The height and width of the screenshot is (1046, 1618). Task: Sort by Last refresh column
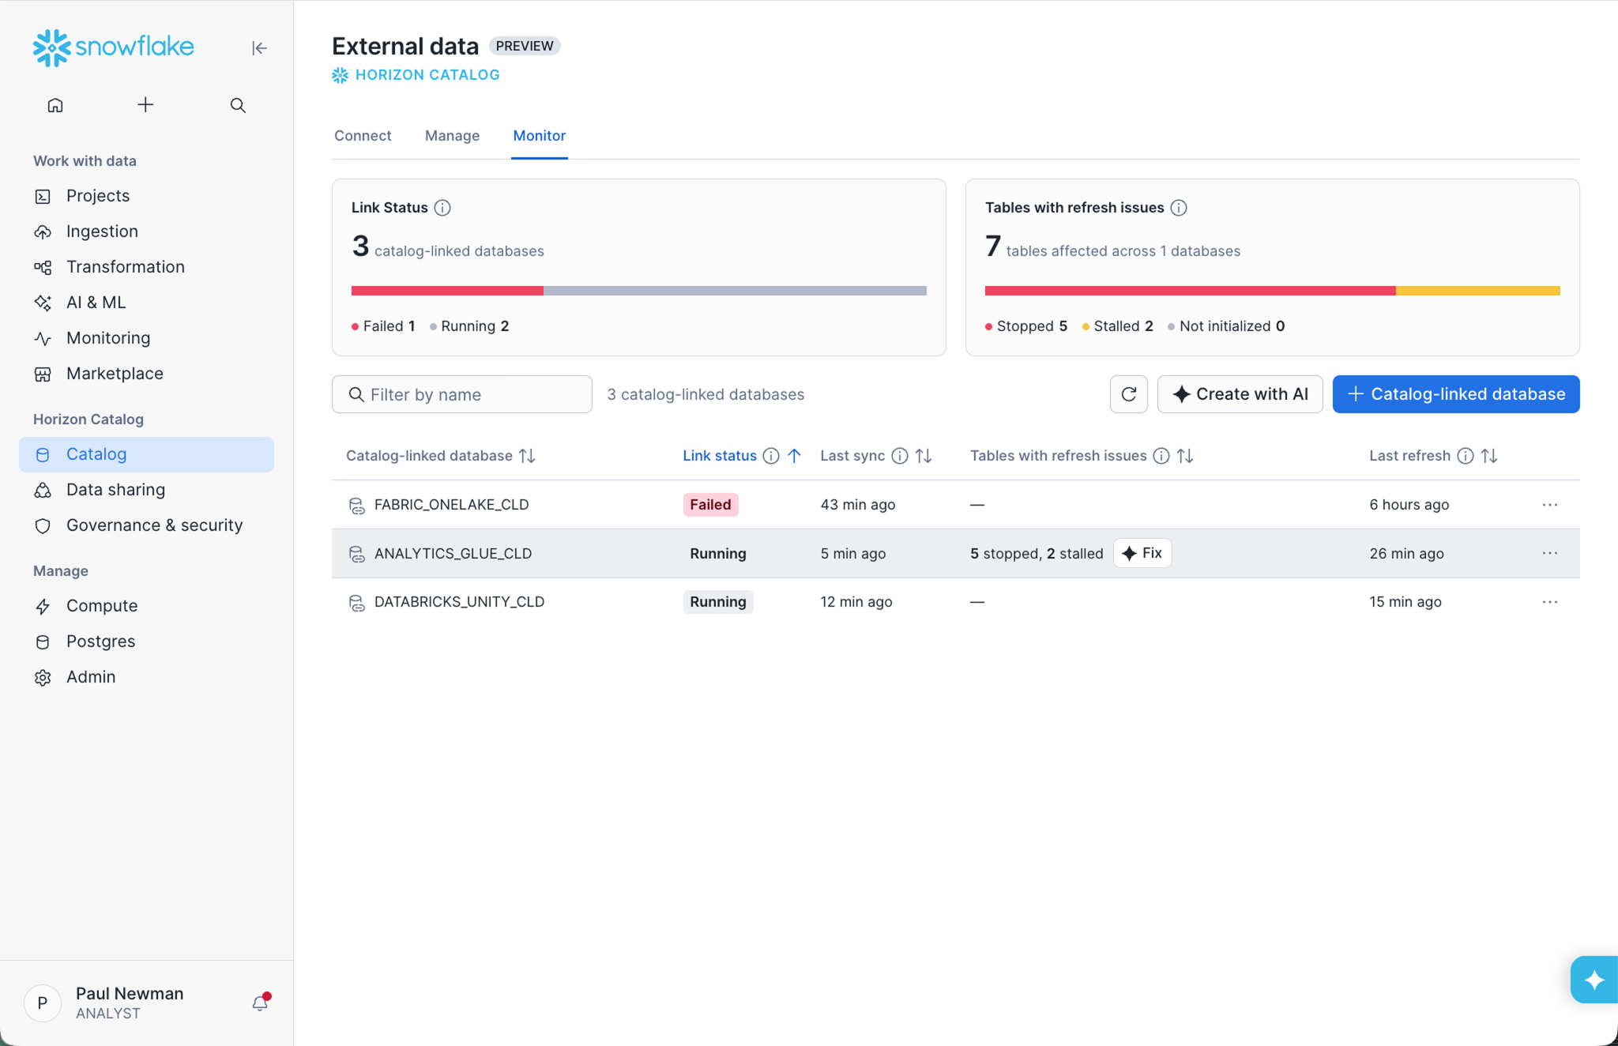click(1489, 456)
